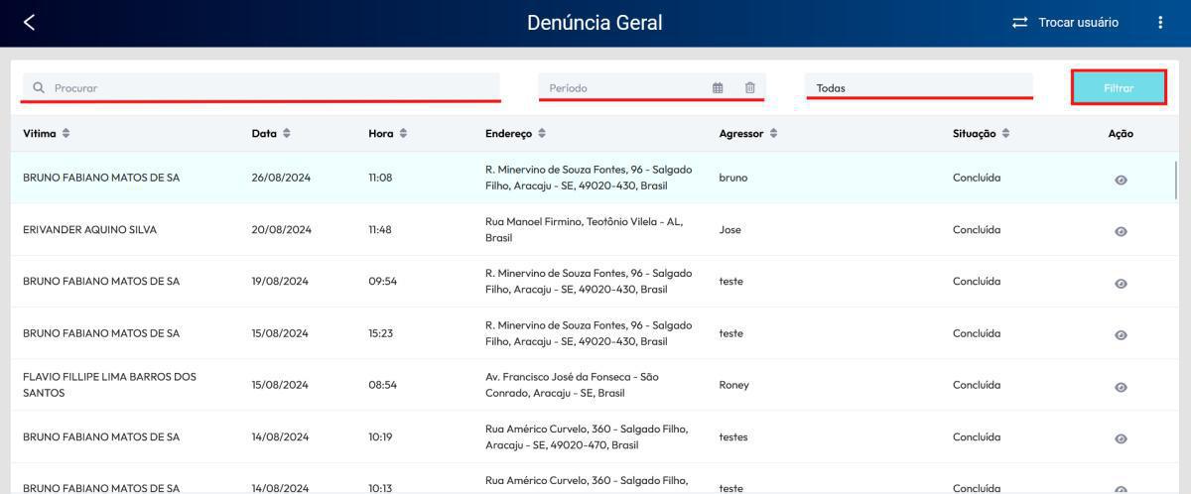The height and width of the screenshot is (494, 1191).
Task: Click the Data column header
Action: coord(264,133)
